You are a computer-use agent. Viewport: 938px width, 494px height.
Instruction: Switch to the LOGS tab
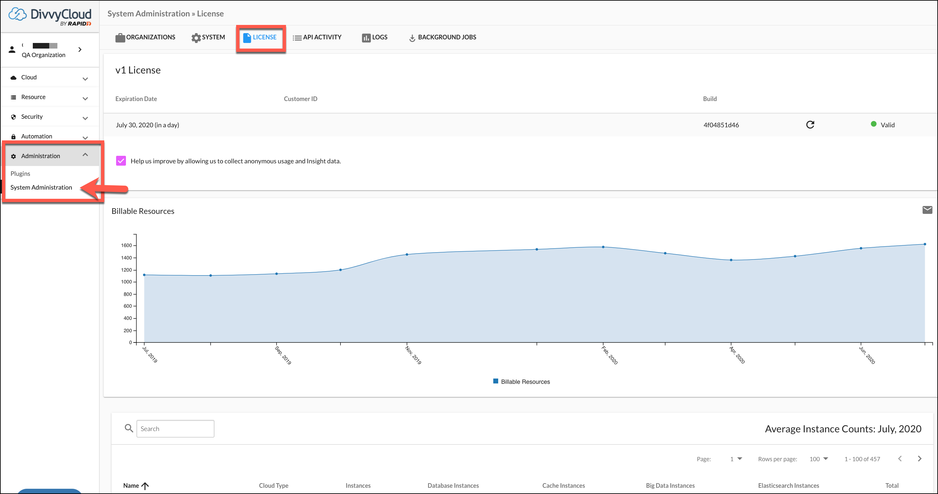click(379, 37)
